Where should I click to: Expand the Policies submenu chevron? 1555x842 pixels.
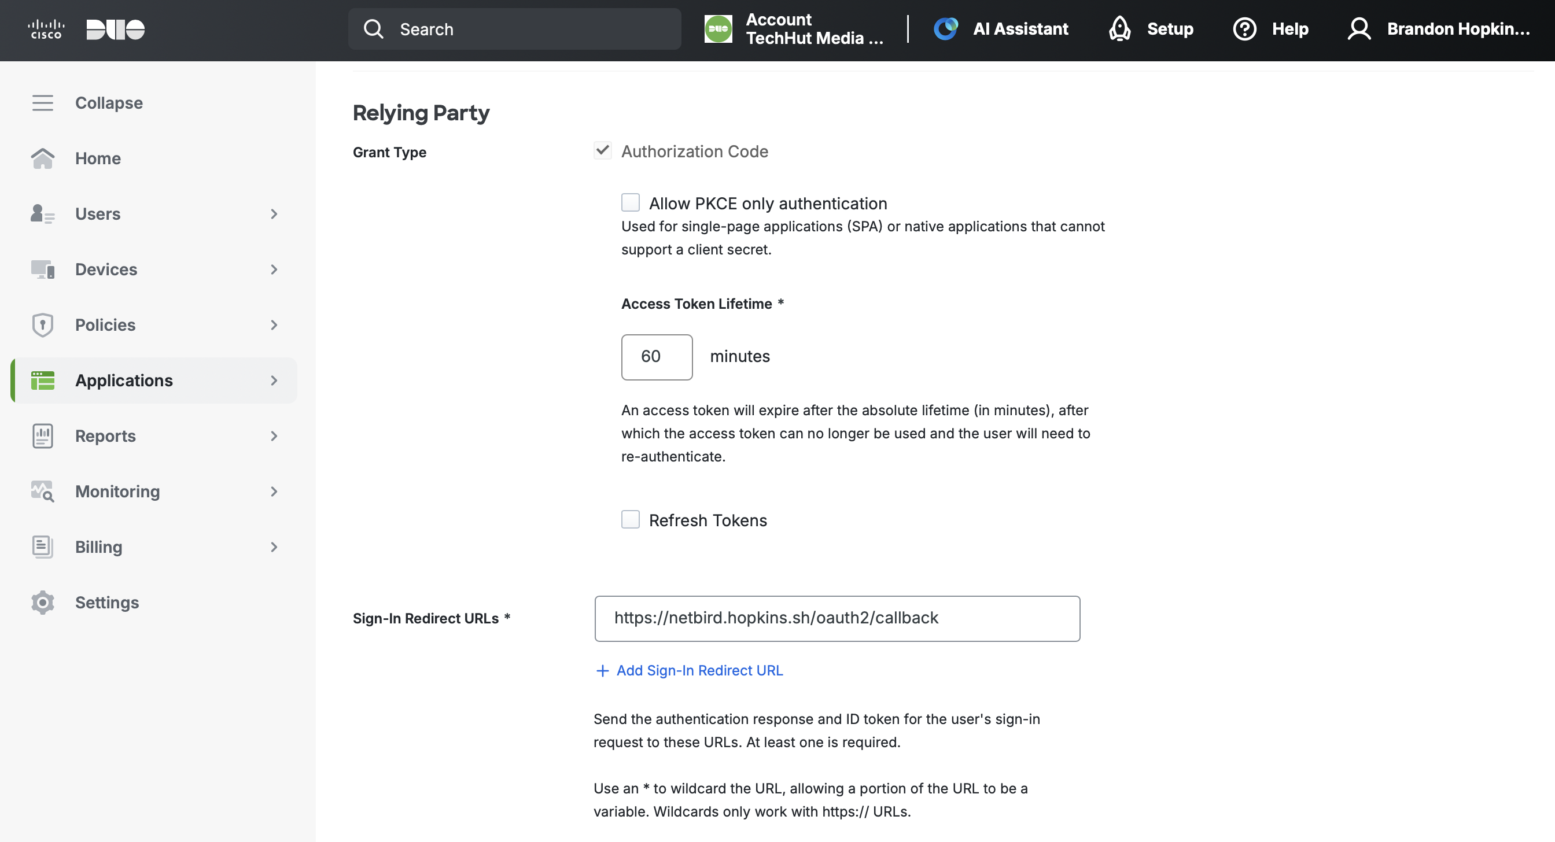[274, 325]
